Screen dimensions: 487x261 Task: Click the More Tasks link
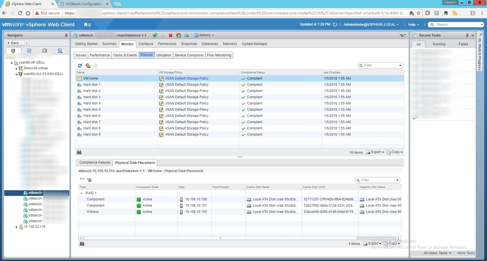(466, 253)
